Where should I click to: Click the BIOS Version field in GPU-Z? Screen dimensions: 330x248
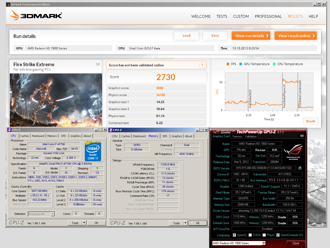[264, 168]
